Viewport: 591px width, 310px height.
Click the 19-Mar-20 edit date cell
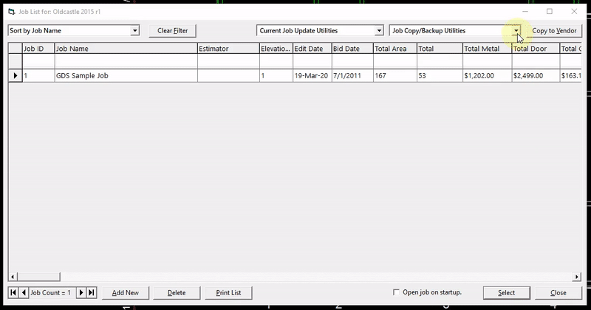pos(312,76)
